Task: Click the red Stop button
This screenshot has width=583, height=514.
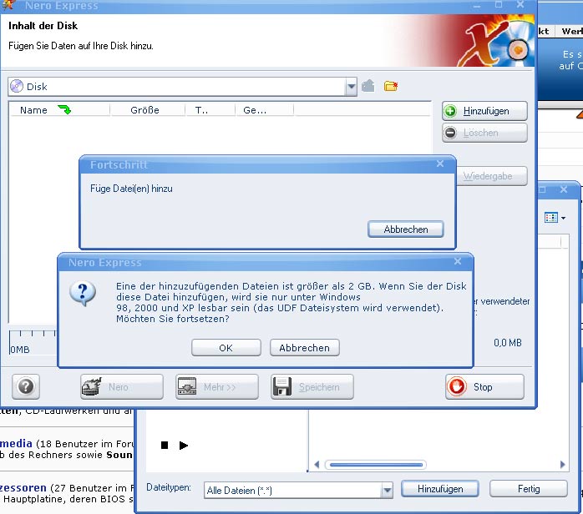Action: coord(484,386)
